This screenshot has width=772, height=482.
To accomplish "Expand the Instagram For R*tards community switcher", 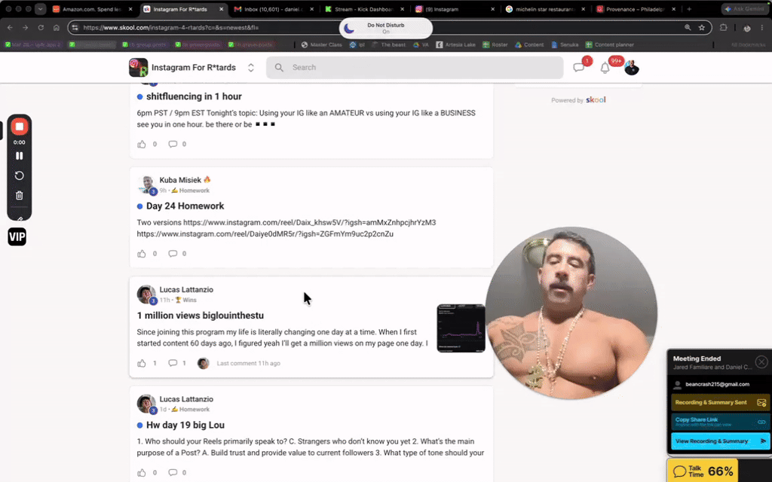I will pos(250,67).
